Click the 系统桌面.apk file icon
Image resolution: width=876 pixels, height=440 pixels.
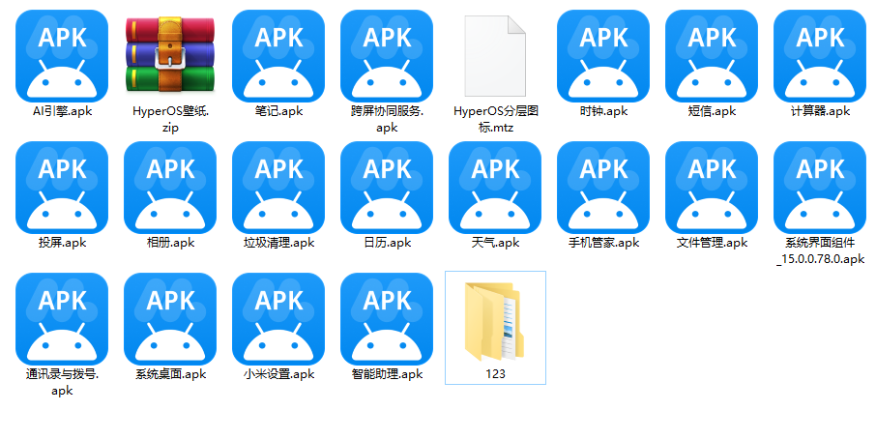tap(170, 318)
